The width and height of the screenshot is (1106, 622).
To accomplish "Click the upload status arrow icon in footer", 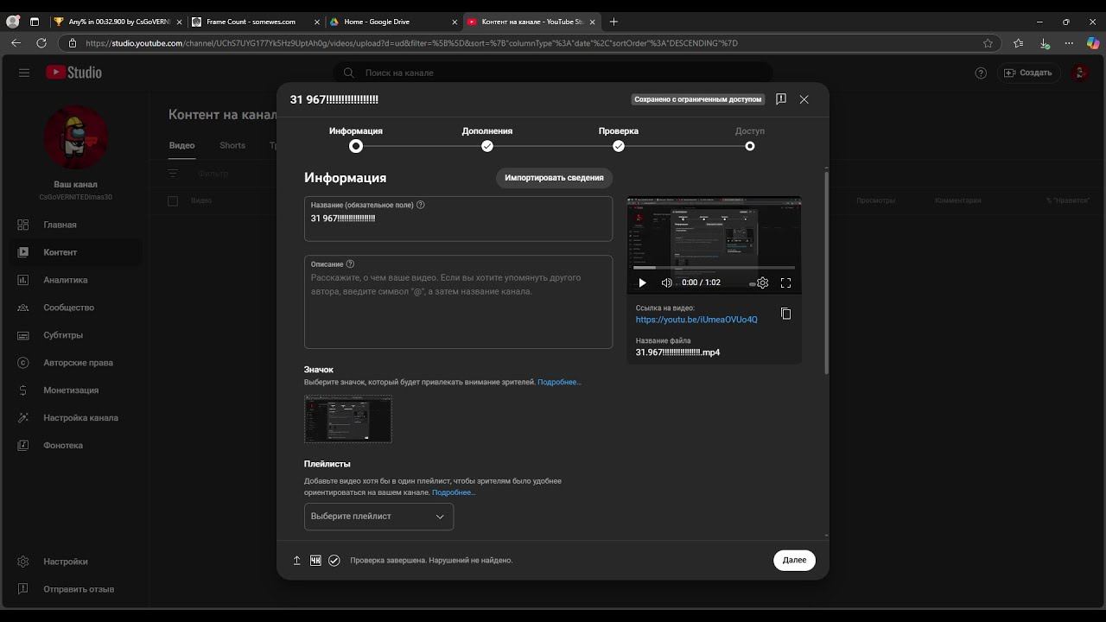I will point(297,561).
